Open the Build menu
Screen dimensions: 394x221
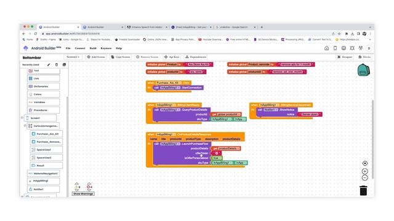click(93, 48)
